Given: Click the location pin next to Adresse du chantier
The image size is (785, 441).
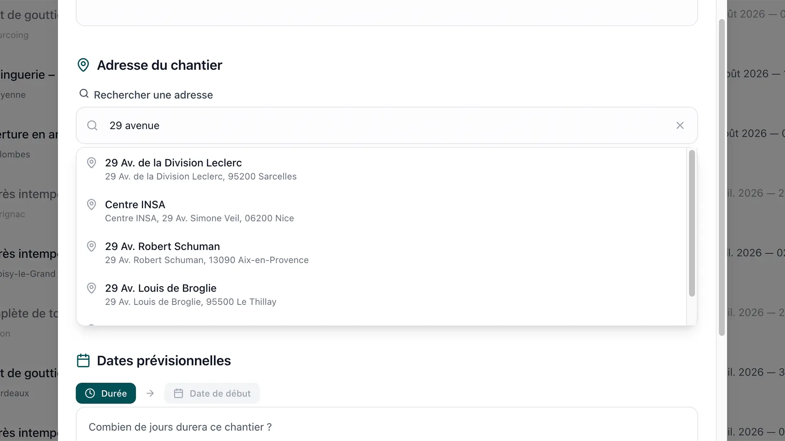Looking at the screenshot, I should pyautogui.click(x=83, y=65).
